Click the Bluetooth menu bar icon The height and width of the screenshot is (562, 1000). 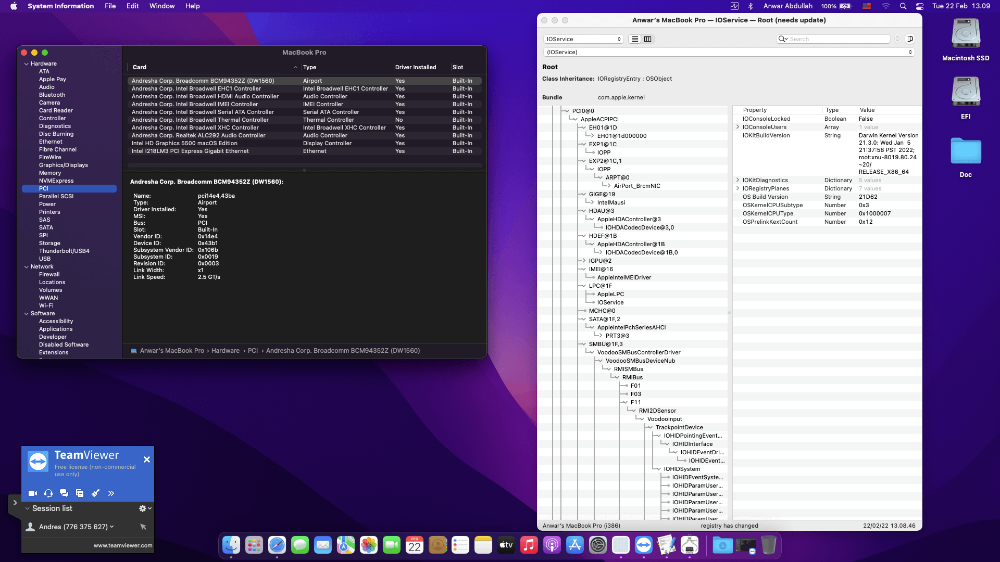[x=751, y=6]
